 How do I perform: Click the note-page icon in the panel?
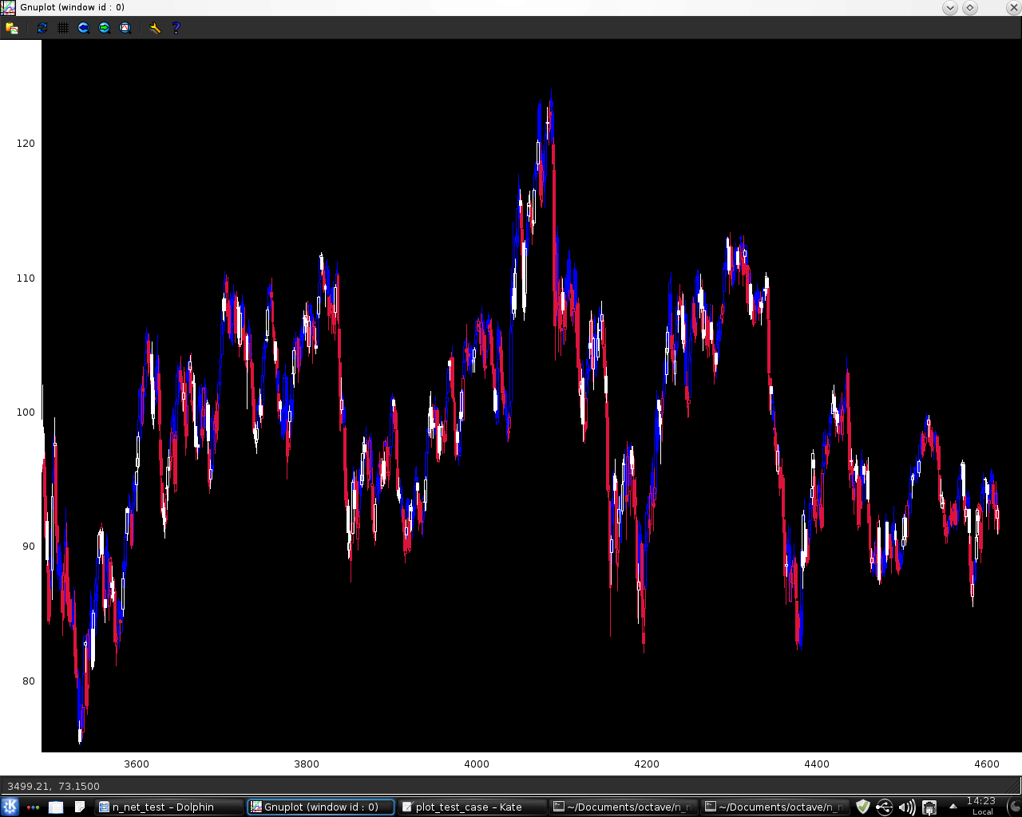tap(80, 807)
